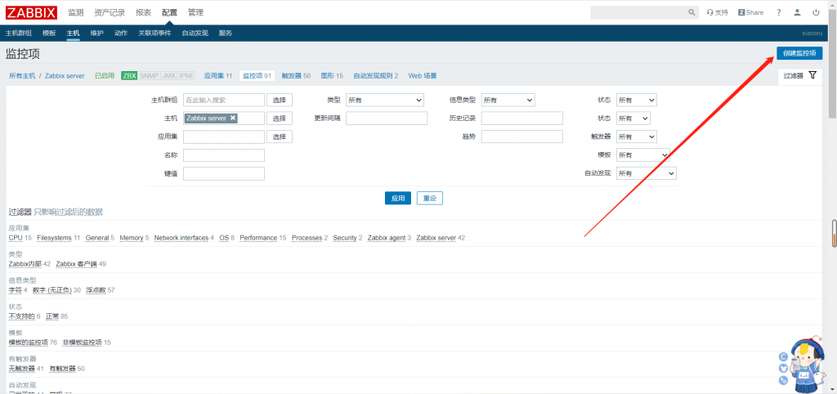Open user profile icon
Image resolution: width=837 pixels, height=394 pixels.
tap(797, 12)
